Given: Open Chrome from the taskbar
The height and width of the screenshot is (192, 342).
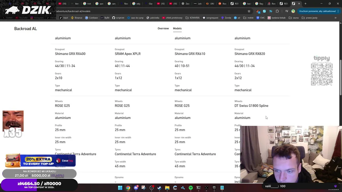Looking at the screenshot, I should (128, 188).
